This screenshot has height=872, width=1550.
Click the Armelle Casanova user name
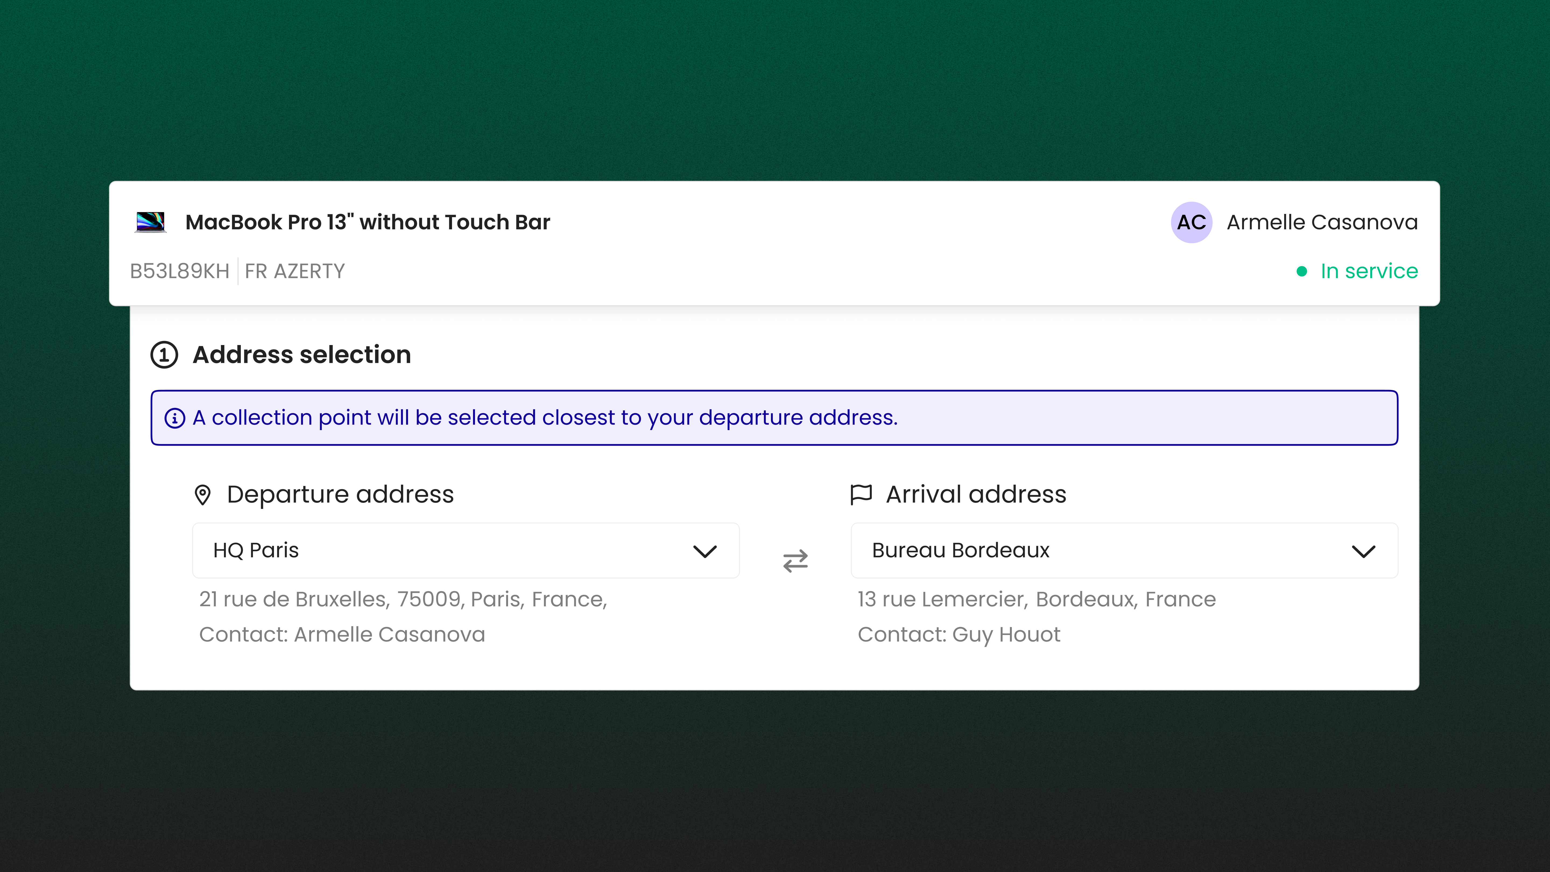tap(1322, 222)
